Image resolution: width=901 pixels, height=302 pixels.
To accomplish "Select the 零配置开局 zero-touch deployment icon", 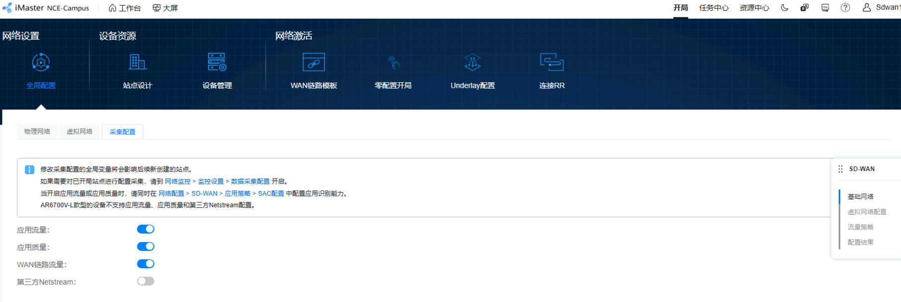I will coord(393,63).
